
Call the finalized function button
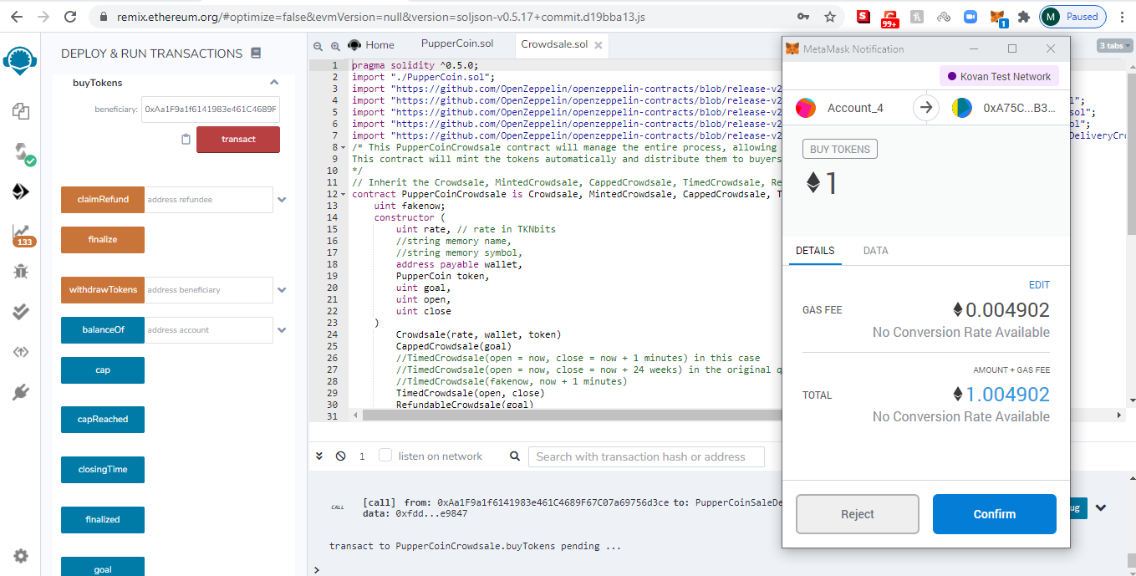tap(103, 520)
